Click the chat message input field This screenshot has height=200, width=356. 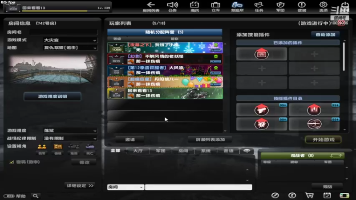point(198,187)
